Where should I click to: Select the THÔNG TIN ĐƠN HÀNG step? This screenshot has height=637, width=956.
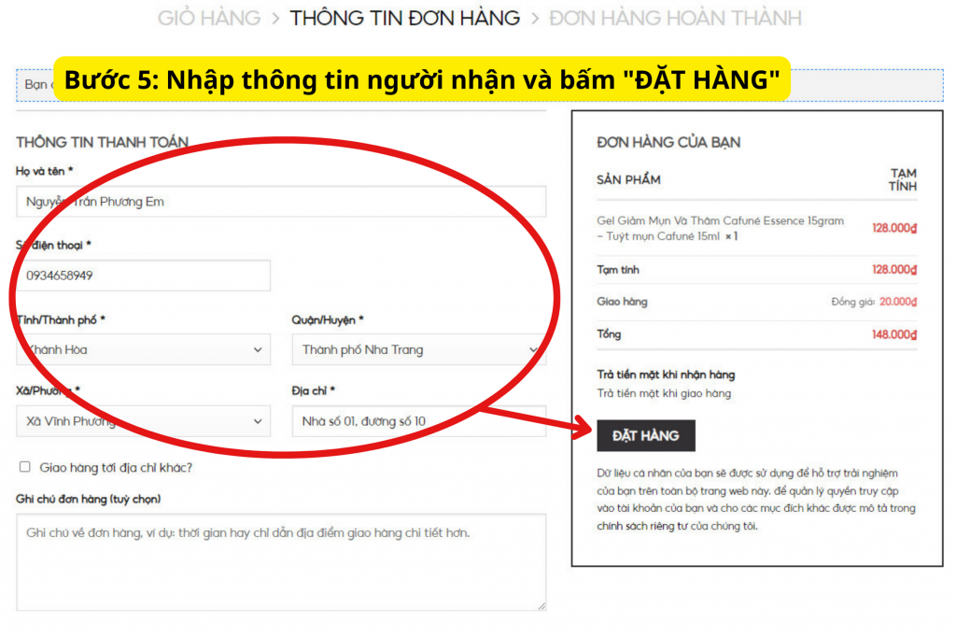point(404,18)
